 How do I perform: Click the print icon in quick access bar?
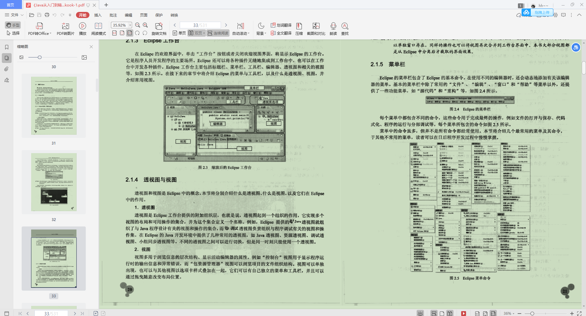pos(47,15)
